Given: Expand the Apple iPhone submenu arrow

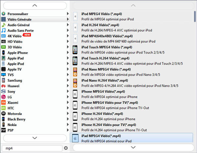Looking at the screenshot, I should 68,52.
